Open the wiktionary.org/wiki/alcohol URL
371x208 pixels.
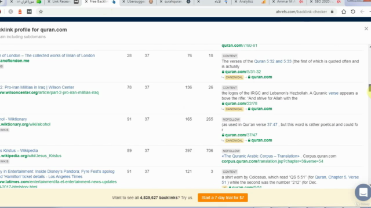[x=25, y=124]
